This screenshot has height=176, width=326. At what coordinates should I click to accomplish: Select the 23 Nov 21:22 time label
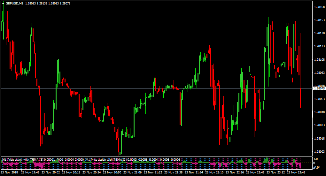click(153, 172)
